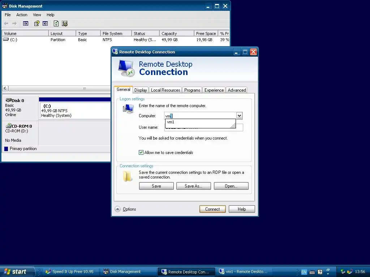Click the Capacity column header
370x277 pixels.
[x=177, y=34]
